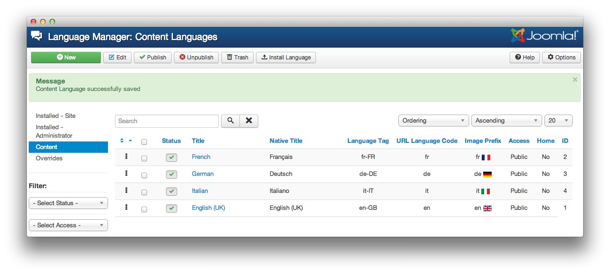610x274 pixels.
Task: Click the drag handle for German row
Action: pos(126,174)
